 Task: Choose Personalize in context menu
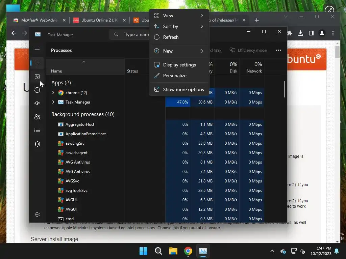tap(179, 76)
